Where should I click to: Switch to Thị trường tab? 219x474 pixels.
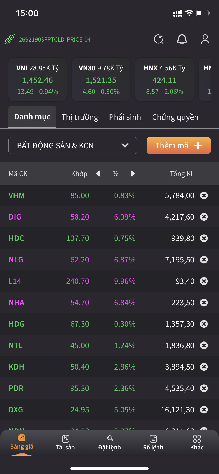[80, 117]
